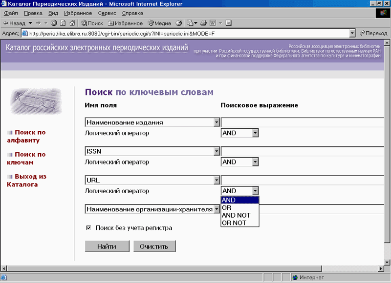Viewport: 391px width, 283px height.
Task: Open the Favorites (Избранное) toolbar button
Action: (125, 23)
